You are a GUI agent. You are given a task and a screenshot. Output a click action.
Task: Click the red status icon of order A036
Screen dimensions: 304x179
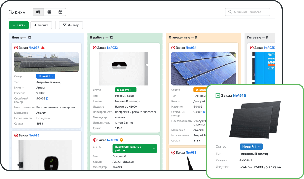pyautogui.click(x=16, y=136)
